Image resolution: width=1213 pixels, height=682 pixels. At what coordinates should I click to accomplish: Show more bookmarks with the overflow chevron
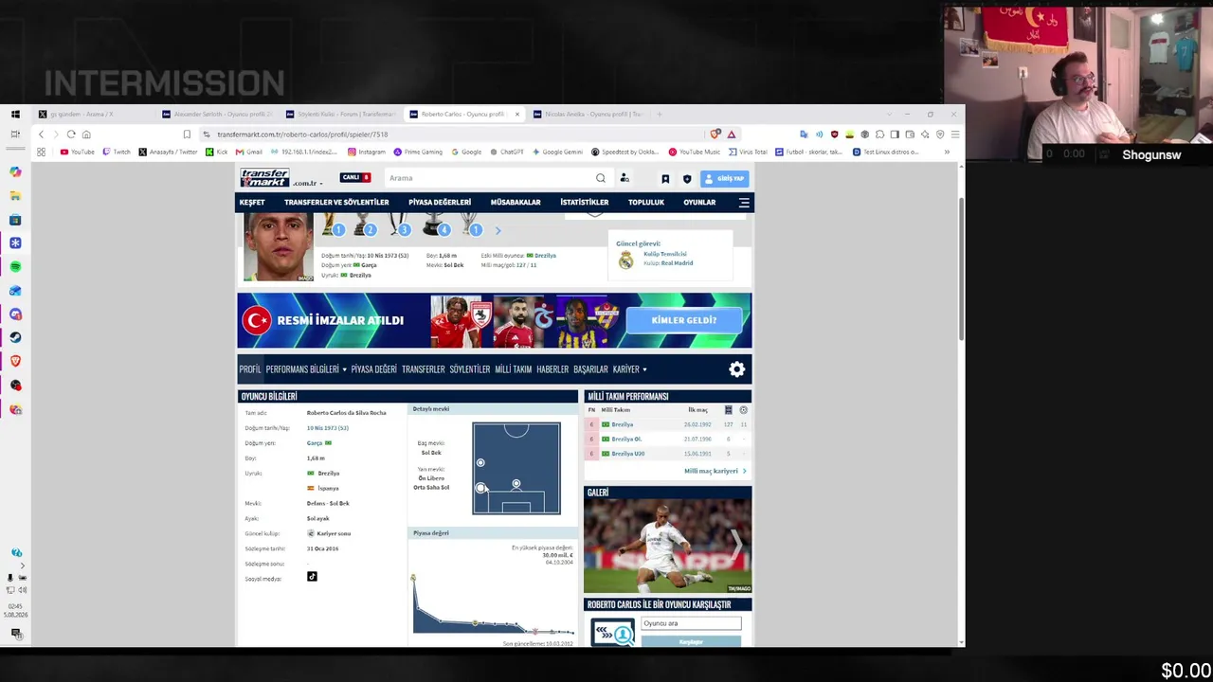click(946, 152)
